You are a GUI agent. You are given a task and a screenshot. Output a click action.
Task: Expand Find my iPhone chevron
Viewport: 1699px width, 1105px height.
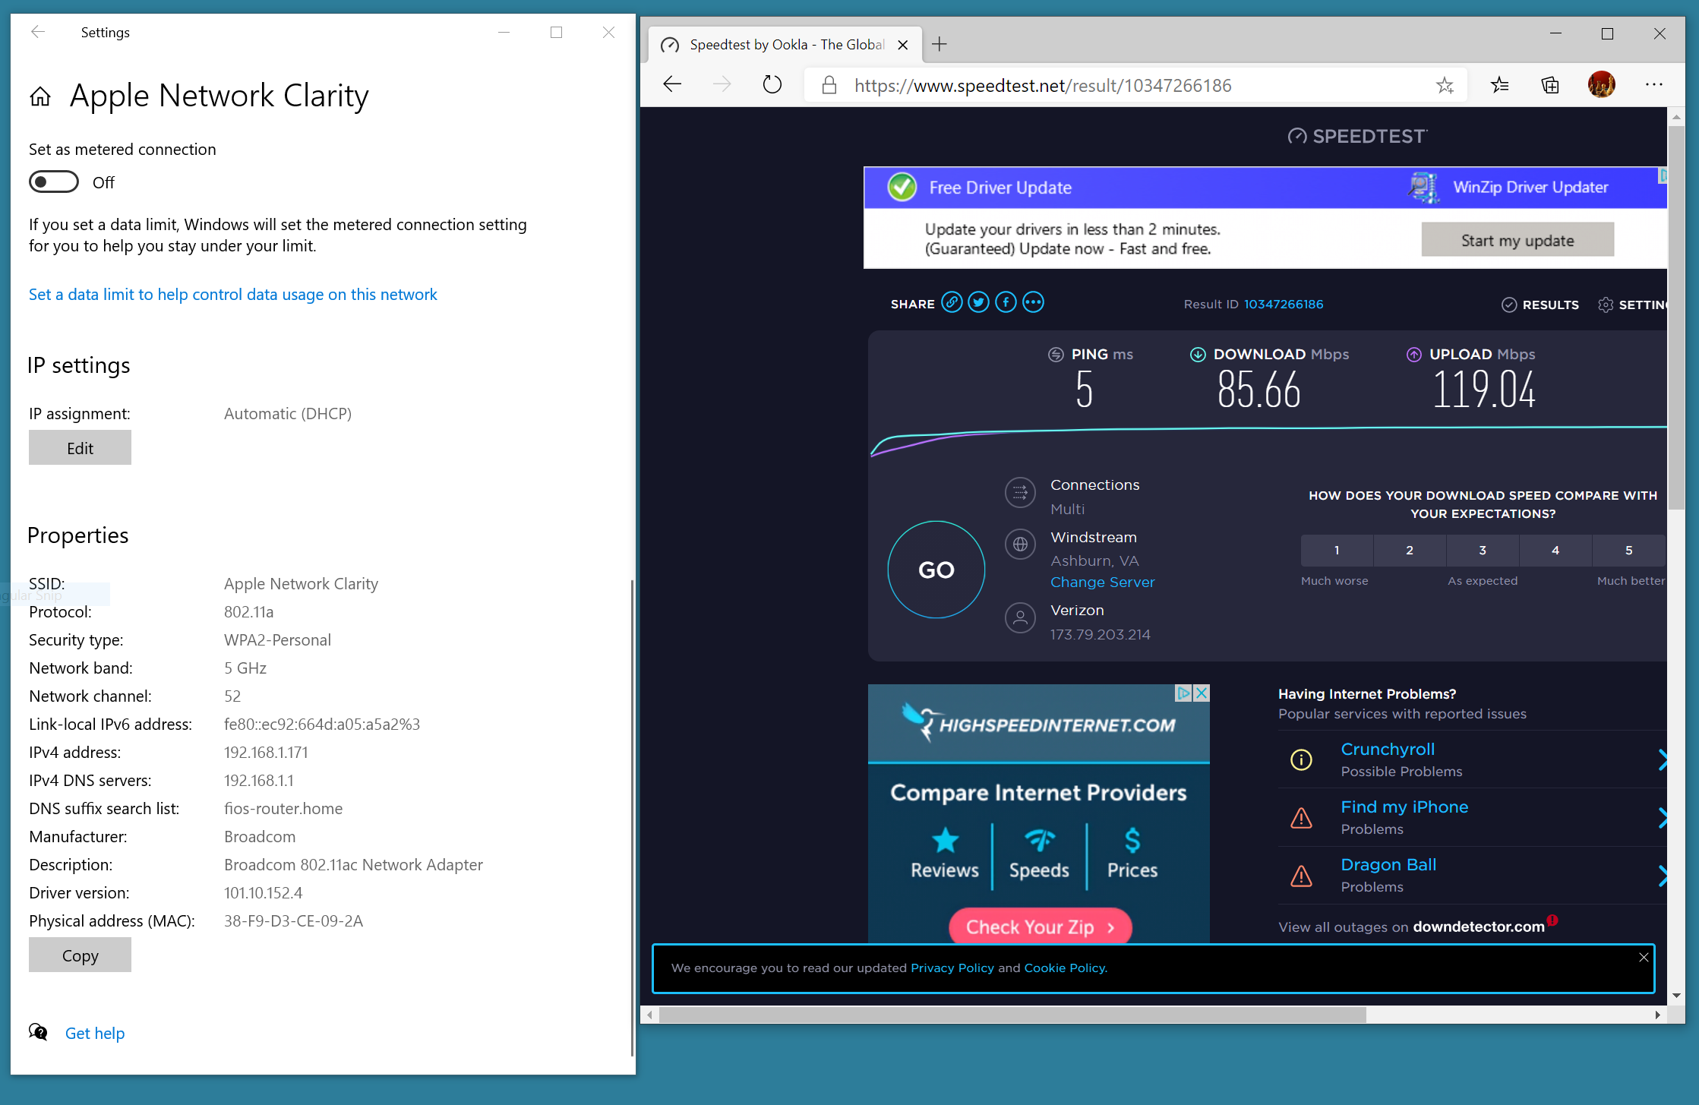coord(1661,817)
